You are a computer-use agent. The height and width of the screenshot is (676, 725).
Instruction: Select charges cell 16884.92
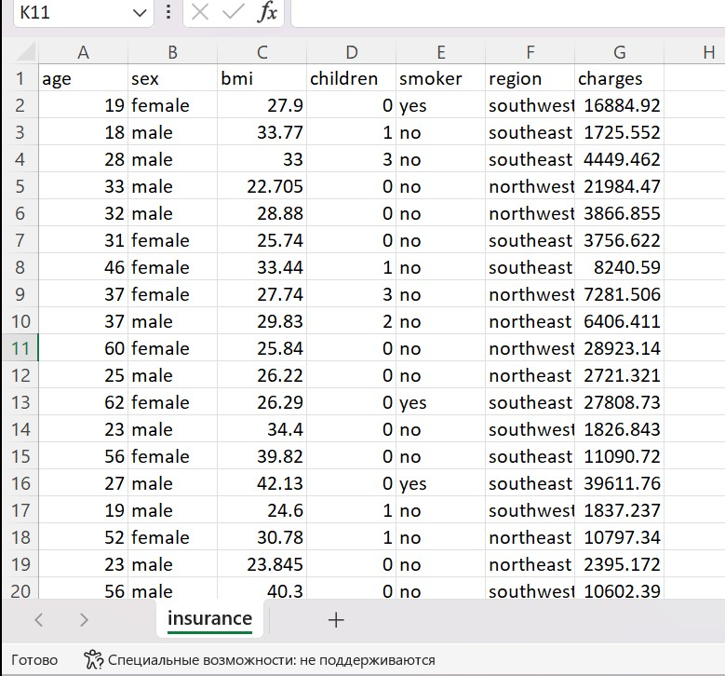click(619, 105)
